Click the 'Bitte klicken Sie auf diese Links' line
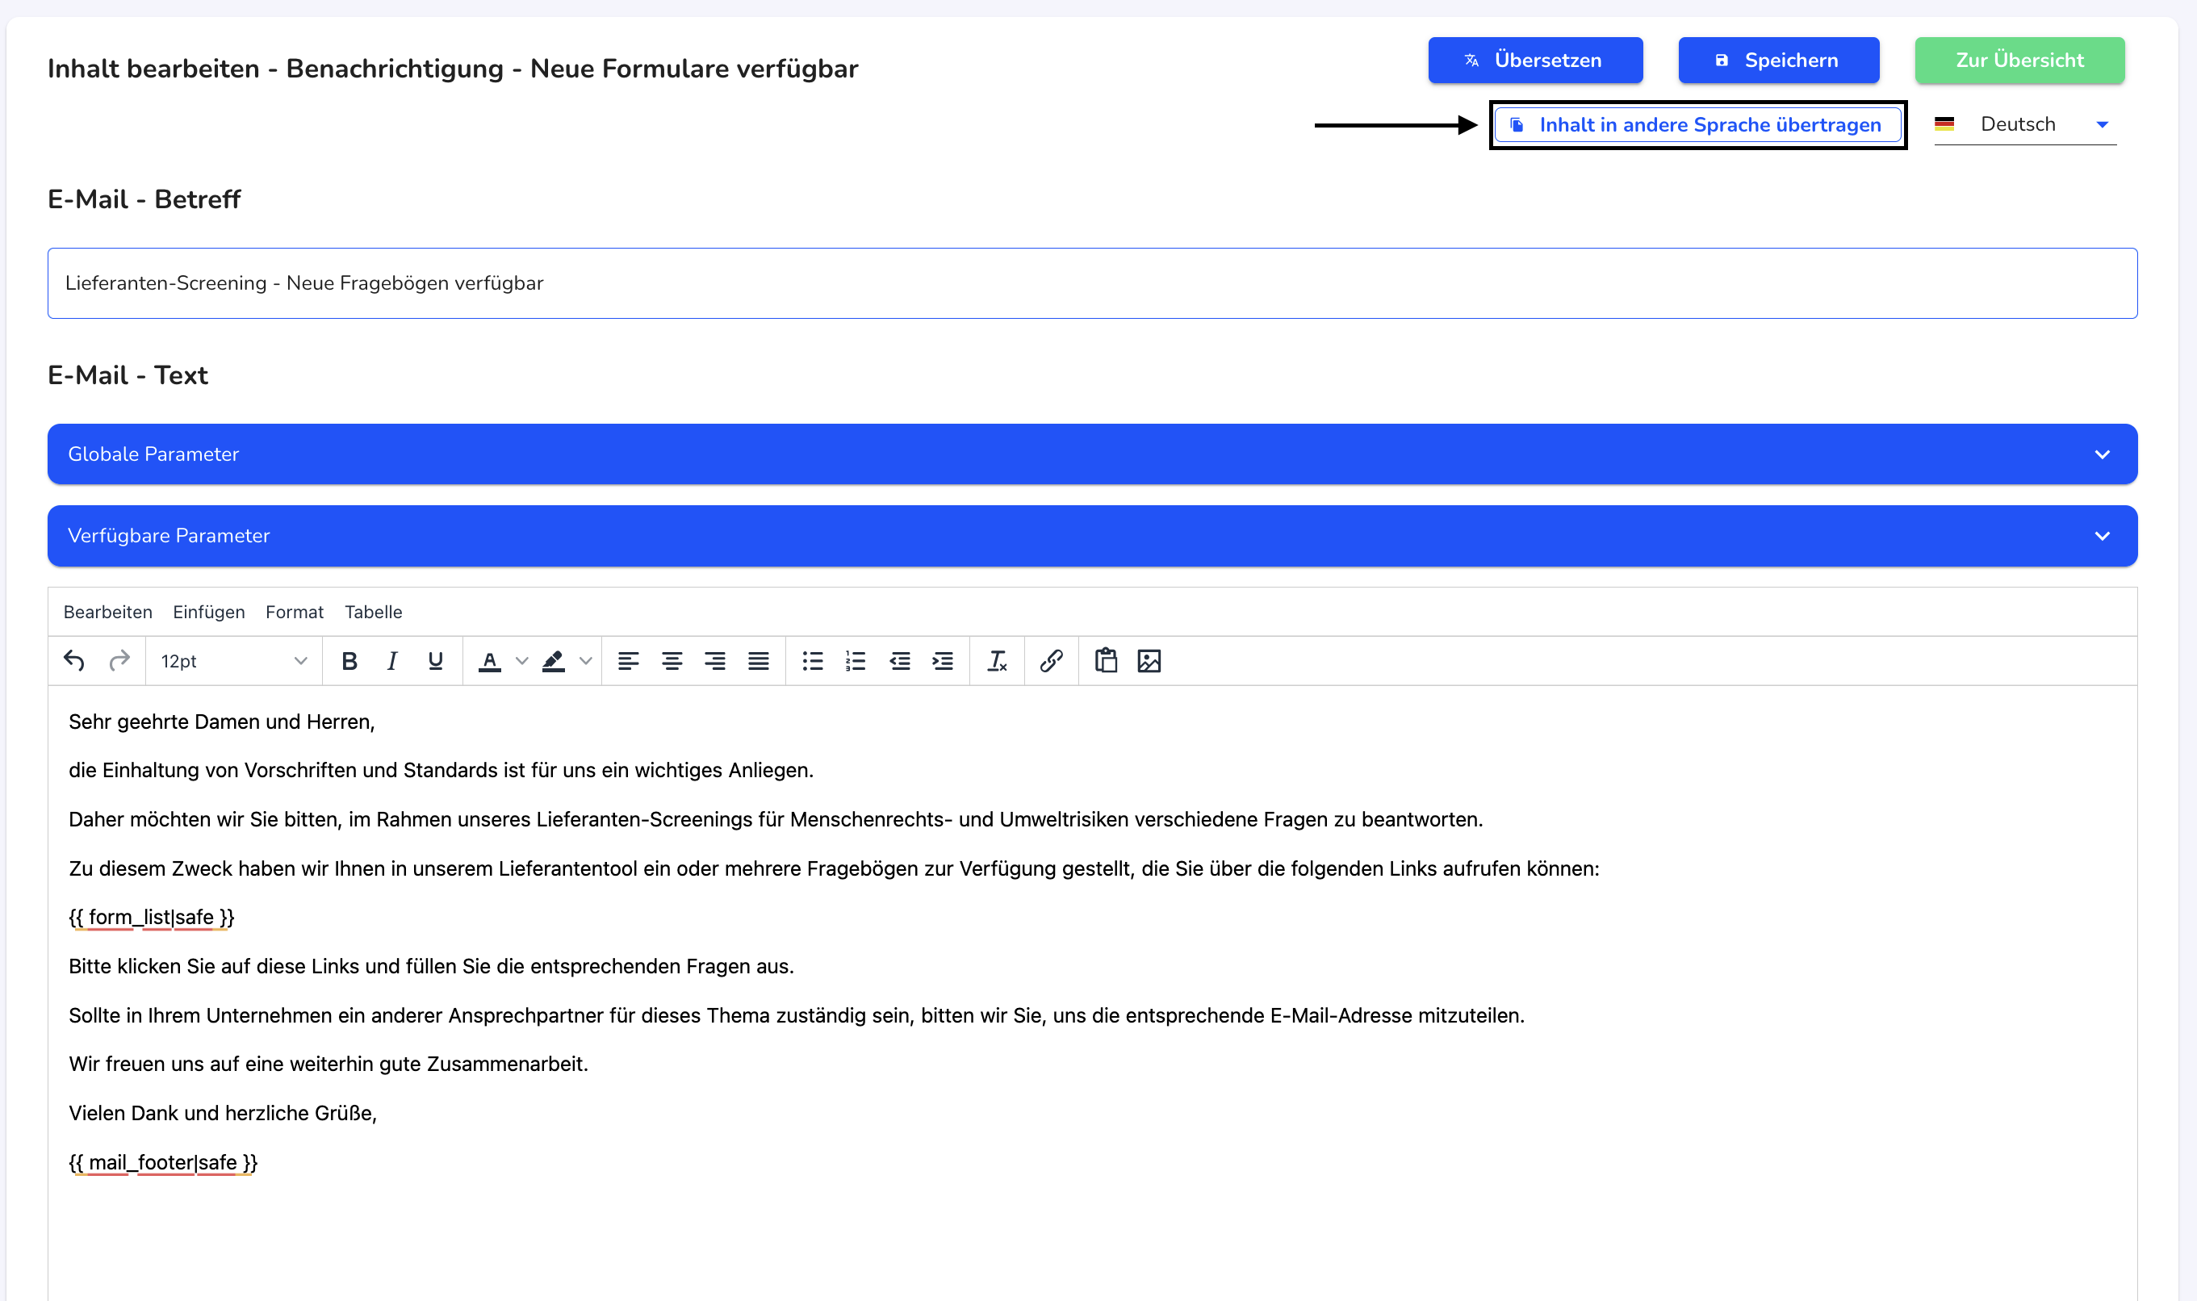The height and width of the screenshot is (1301, 2197). [x=431, y=966]
